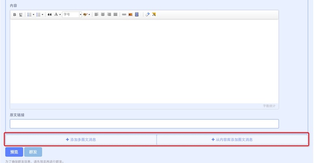This screenshot has height=163, width=314.
Task: Insert a hyperlink with chain icon
Action: point(124,14)
